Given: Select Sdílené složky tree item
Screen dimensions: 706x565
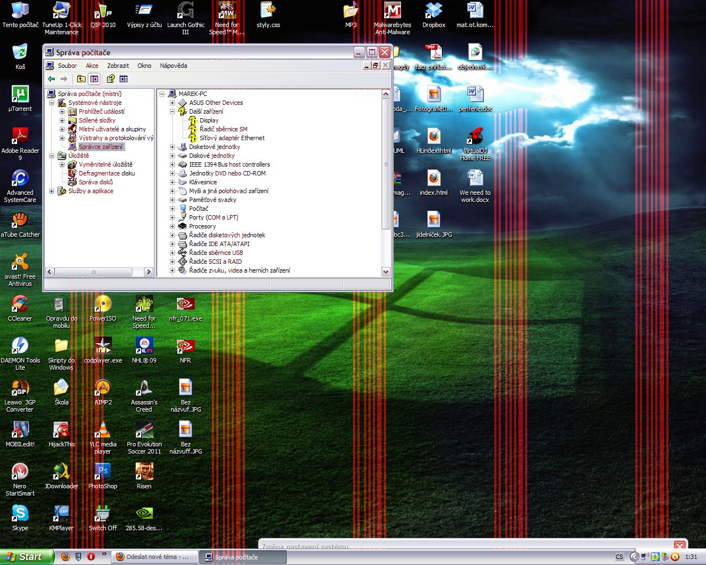Looking at the screenshot, I should click(97, 120).
